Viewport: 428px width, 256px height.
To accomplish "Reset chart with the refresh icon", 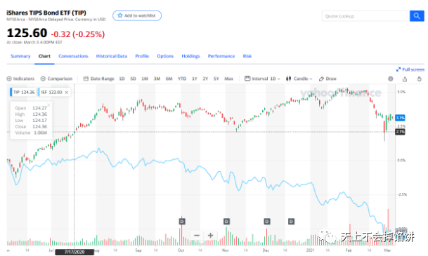I will [x=420, y=79].
